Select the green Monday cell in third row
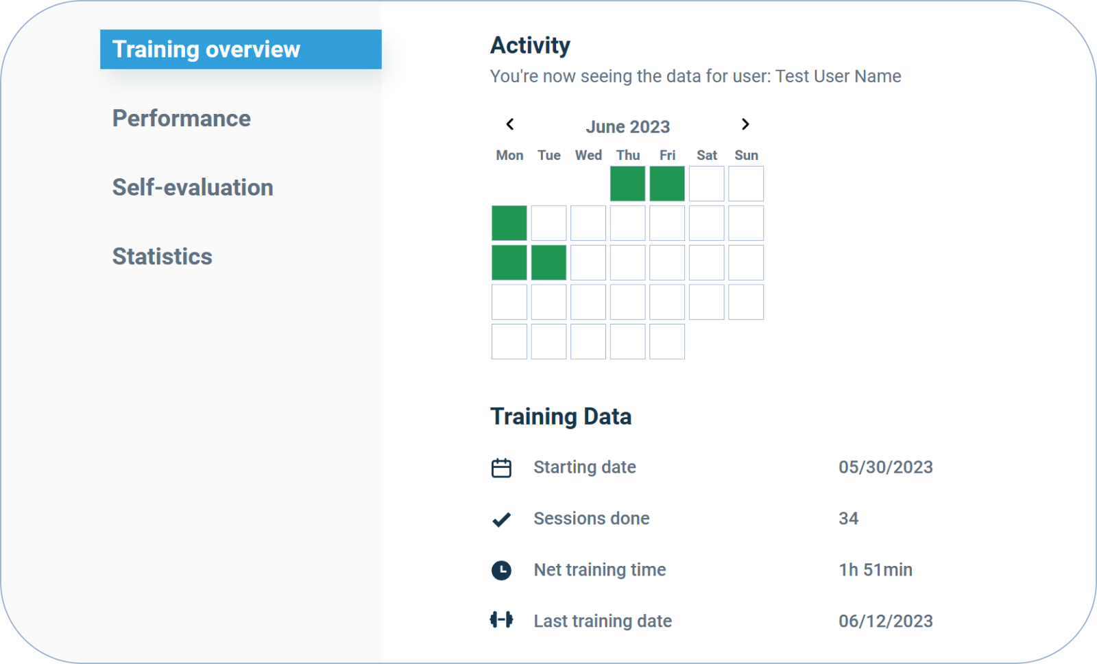Screen dimensions: 1097x664 [x=509, y=263]
